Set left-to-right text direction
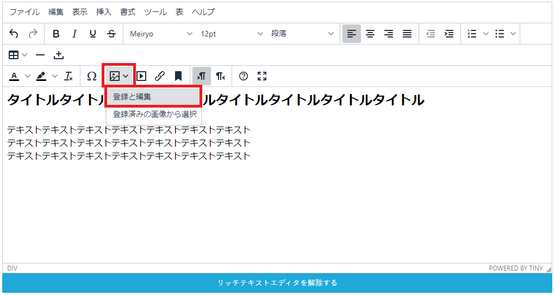This screenshot has height=295, width=555. [x=202, y=77]
